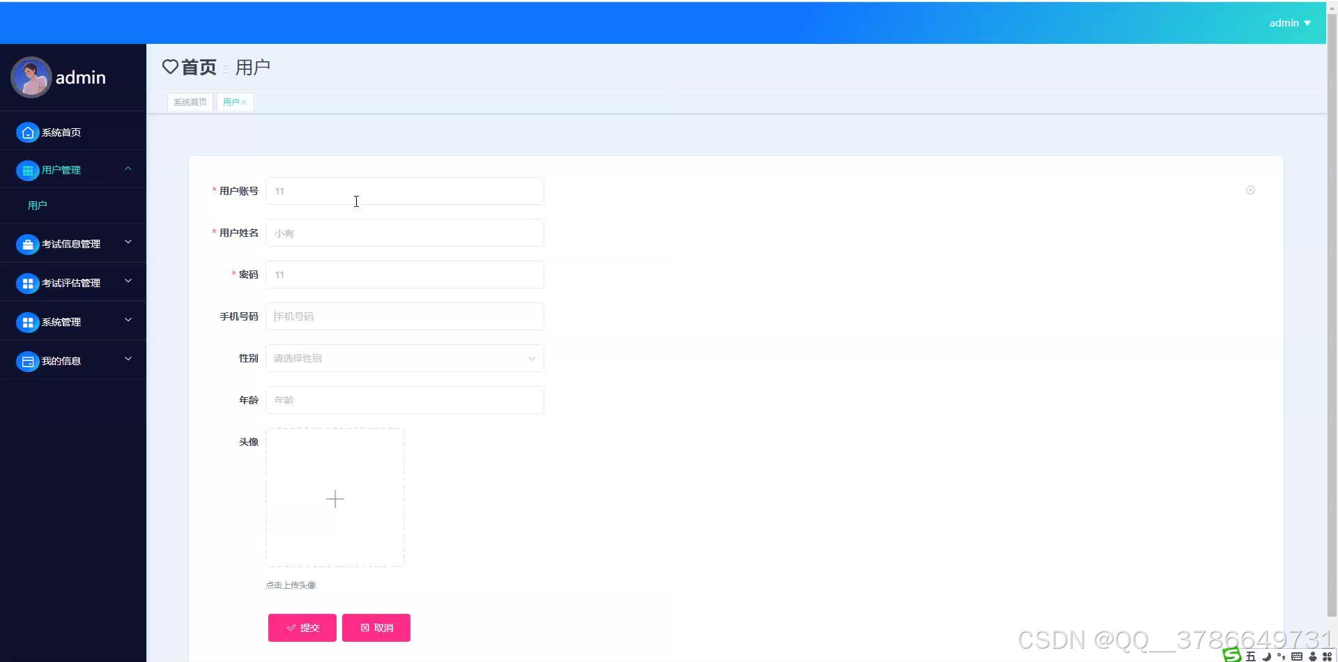Image resolution: width=1338 pixels, height=662 pixels.
Task: Click the 考试信息管理 briefcase icon
Action: [28, 244]
